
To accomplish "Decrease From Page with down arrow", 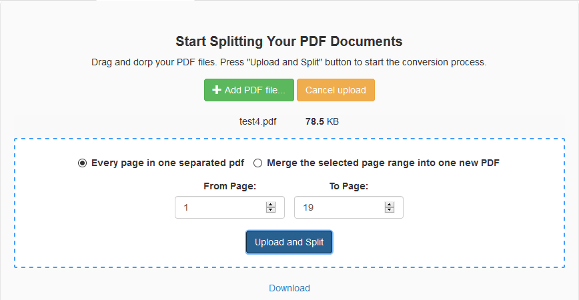I will [x=271, y=210].
